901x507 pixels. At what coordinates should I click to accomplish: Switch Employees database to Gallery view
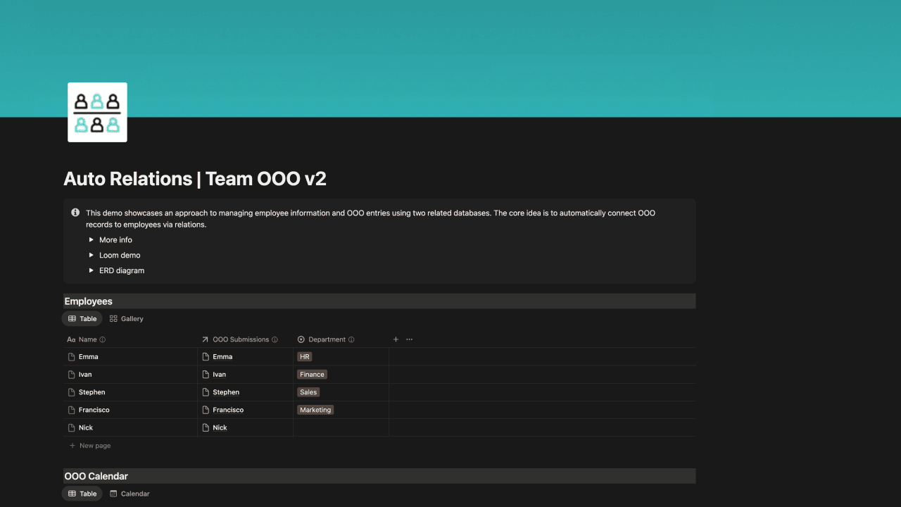pyautogui.click(x=126, y=319)
